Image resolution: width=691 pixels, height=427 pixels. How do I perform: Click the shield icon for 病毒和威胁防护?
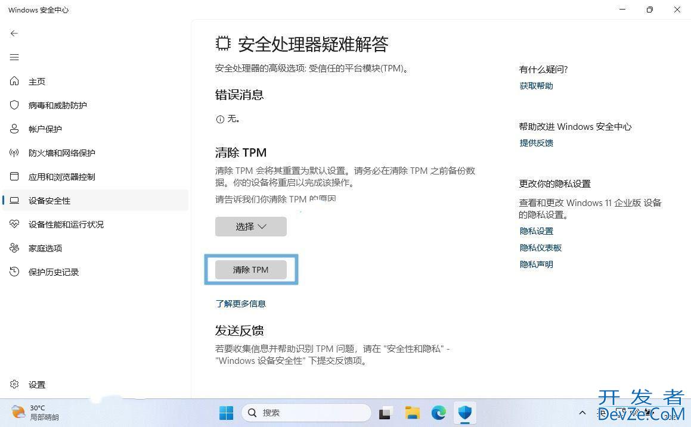[x=14, y=105]
